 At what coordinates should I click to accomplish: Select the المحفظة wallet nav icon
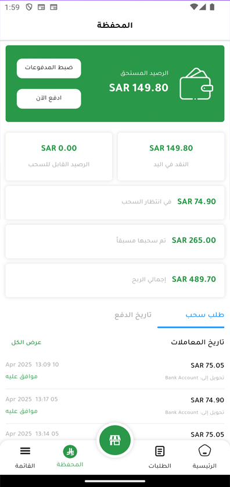pos(70,452)
